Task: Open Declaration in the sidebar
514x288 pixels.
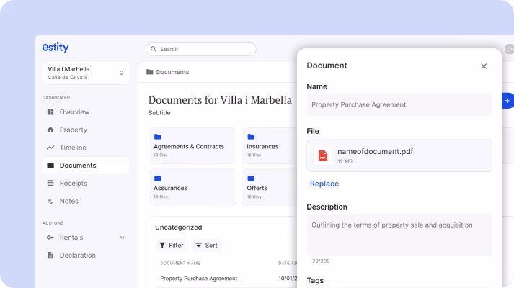Action: 86,256
